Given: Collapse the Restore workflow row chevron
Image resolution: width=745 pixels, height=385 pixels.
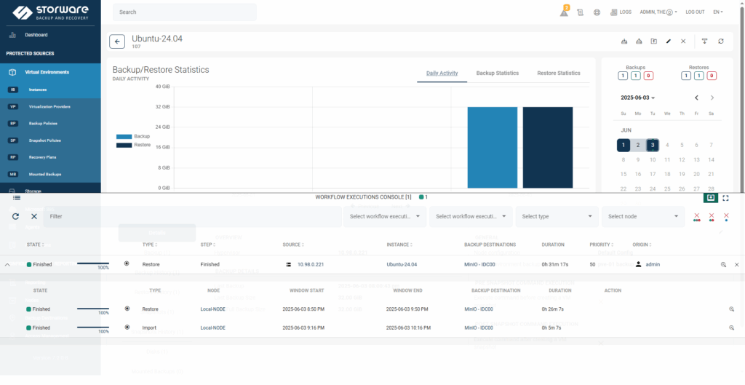Looking at the screenshot, I should pos(7,264).
